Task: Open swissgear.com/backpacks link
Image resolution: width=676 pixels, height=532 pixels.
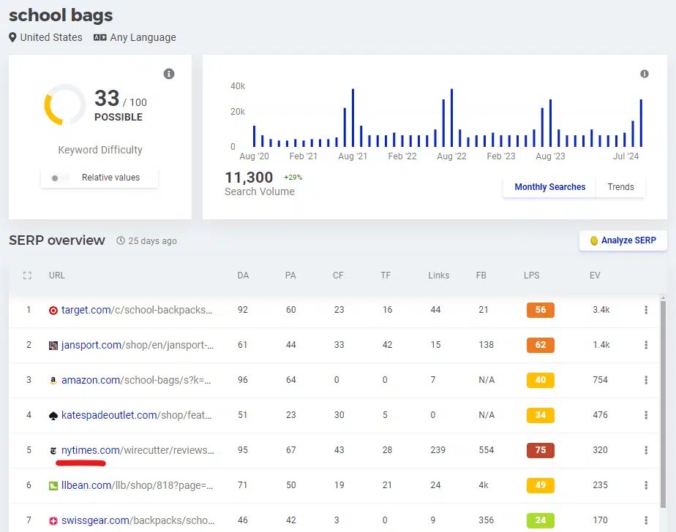Action: (138, 520)
